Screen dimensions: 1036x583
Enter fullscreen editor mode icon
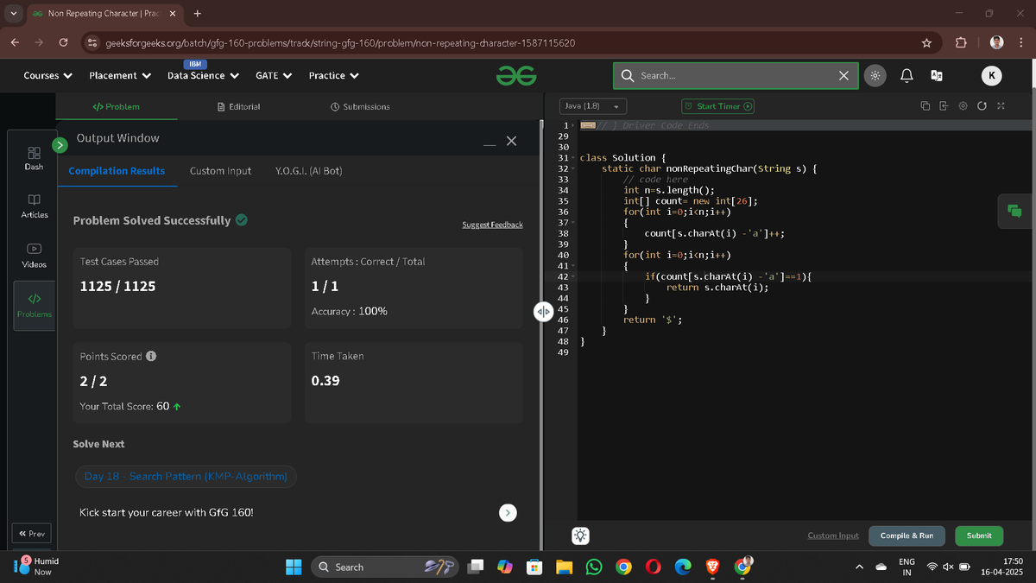click(x=1001, y=106)
